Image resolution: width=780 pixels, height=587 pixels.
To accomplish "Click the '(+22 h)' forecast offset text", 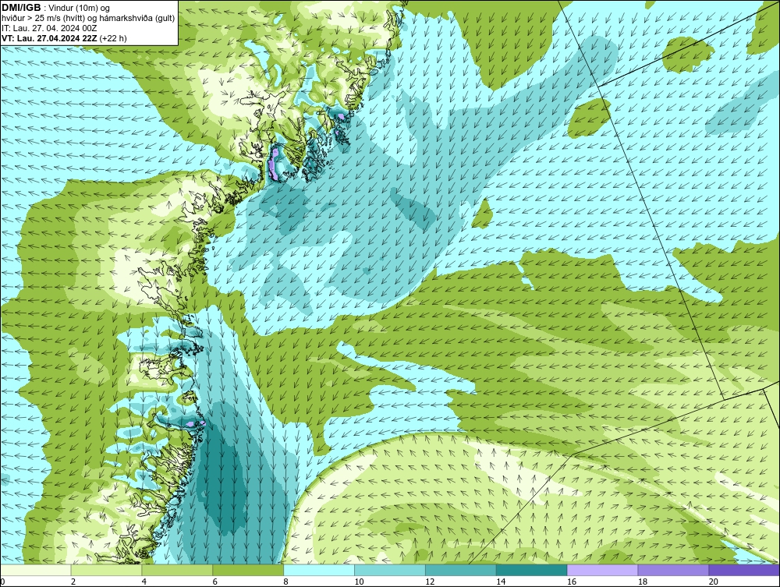I will pos(113,38).
